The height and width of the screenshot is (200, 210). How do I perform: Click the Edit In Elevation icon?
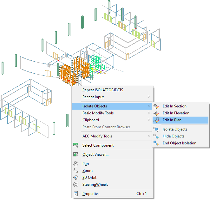point(156,113)
